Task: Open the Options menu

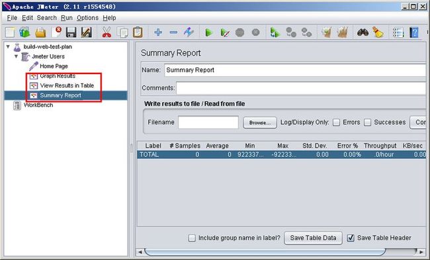Action: pyautogui.click(x=87, y=18)
